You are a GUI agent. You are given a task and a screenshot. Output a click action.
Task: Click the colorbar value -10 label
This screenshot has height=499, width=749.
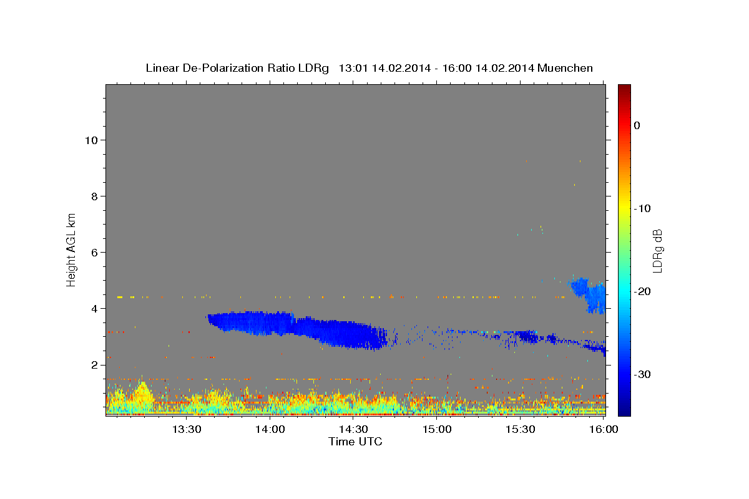tap(643, 208)
